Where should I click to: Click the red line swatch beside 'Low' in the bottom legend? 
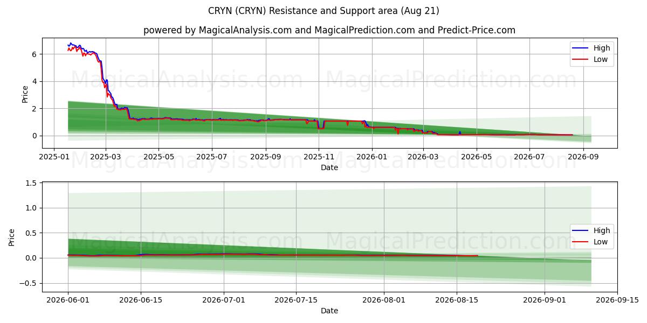click(581, 242)
